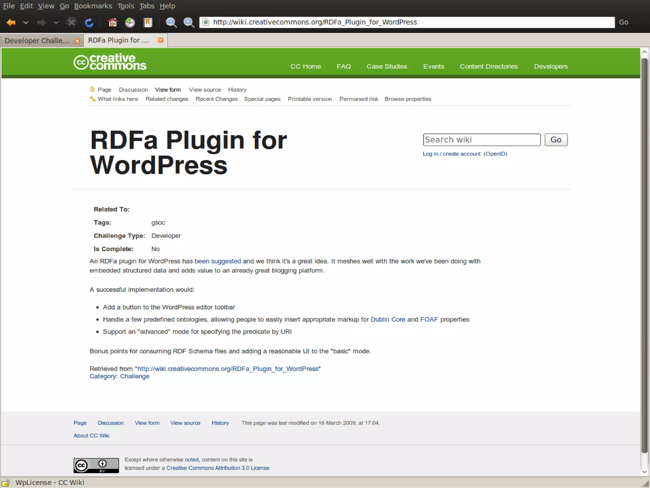This screenshot has width=650, height=488.
Task: Close the RDFa Plugin for ... tab
Action: click(x=161, y=40)
